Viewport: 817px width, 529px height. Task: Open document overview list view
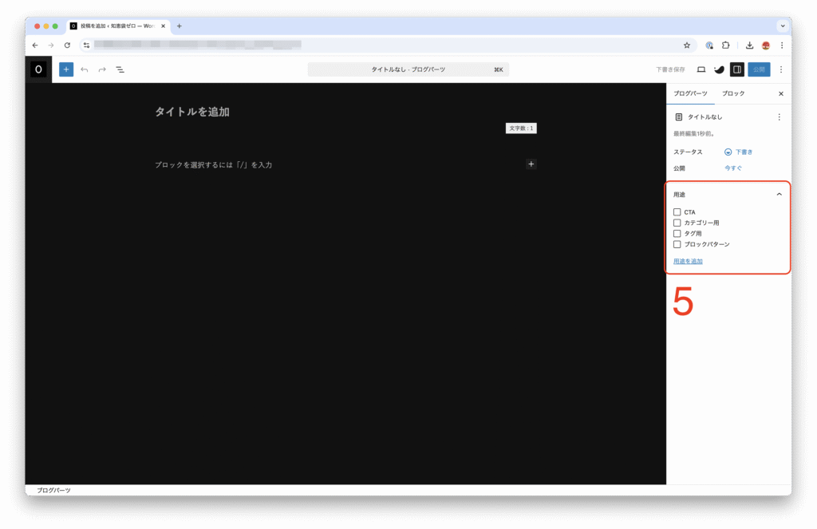(120, 69)
